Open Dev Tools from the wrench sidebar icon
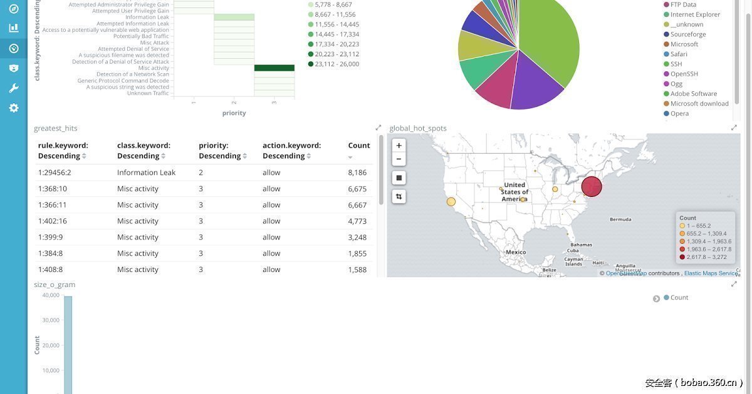Viewport: 752px width, 394px height. (x=13, y=88)
